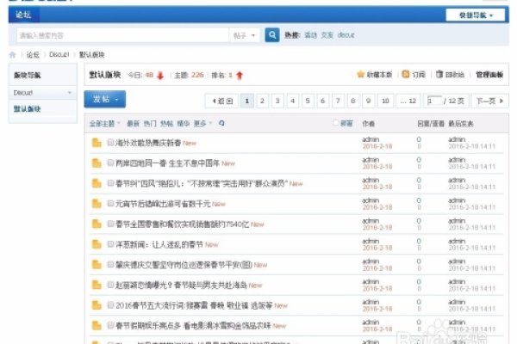The width and height of the screenshot is (517, 344).
Task: Click the orange RSS 订阅 icon
Action: [x=406, y=75]
